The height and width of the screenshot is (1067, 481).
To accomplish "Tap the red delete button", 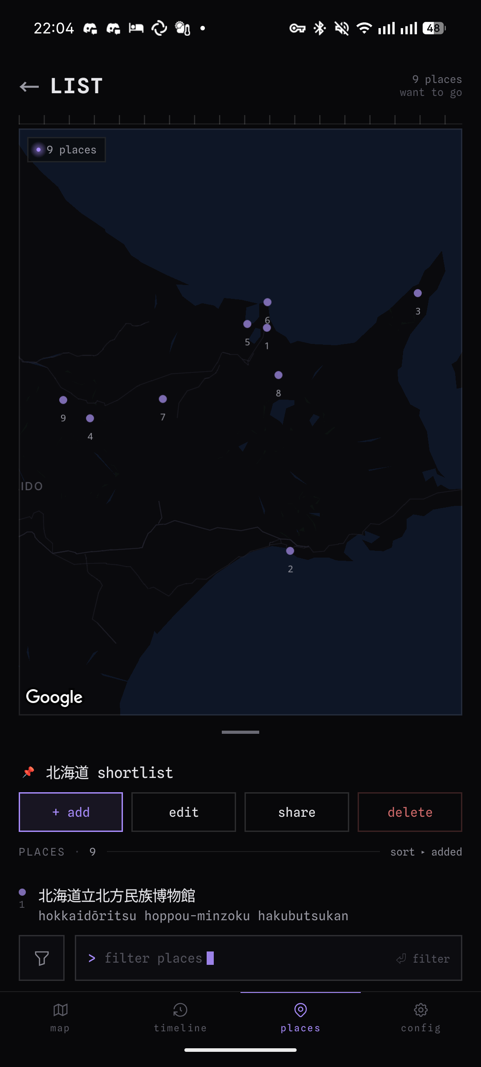I will 410,812.
